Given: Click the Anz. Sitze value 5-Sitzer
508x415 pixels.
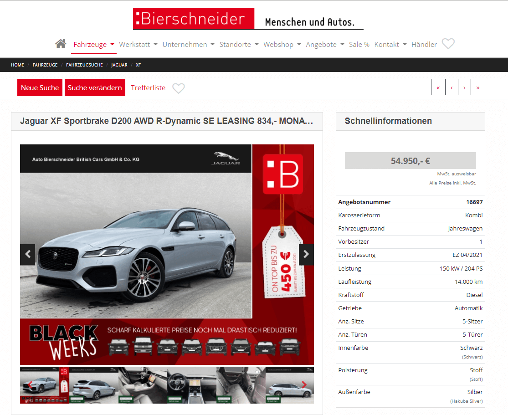Looking at the screenshot, I should pyautogui.click(x=472, y=322).
